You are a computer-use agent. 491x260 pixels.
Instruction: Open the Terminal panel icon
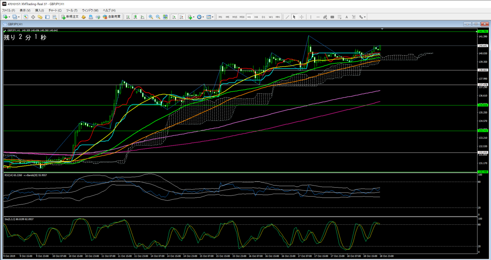[47, 17]
